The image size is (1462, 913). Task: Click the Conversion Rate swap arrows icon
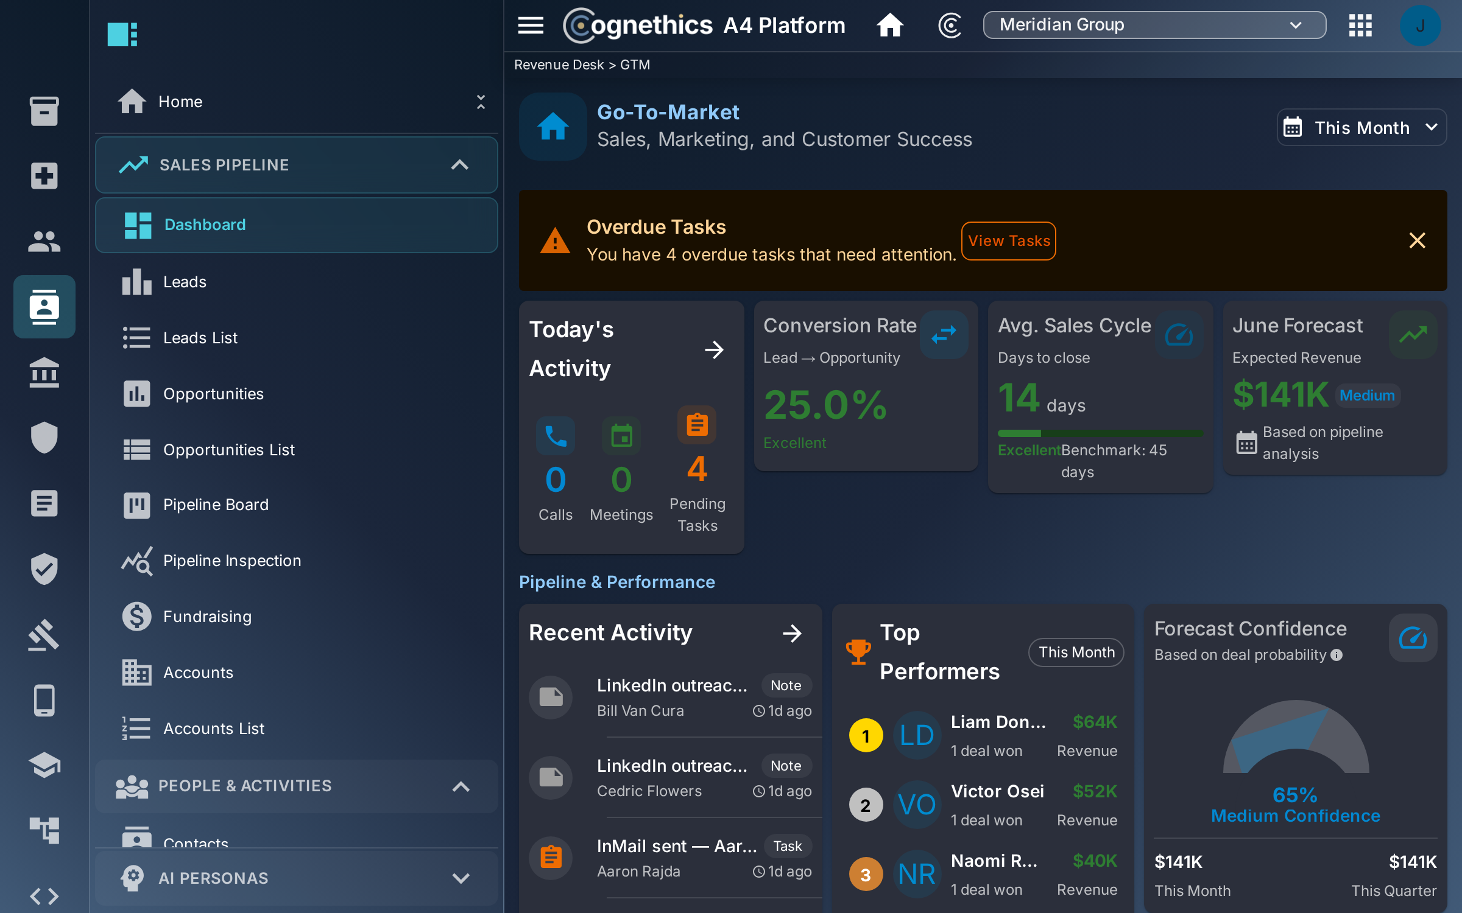(x=944, y=334)
